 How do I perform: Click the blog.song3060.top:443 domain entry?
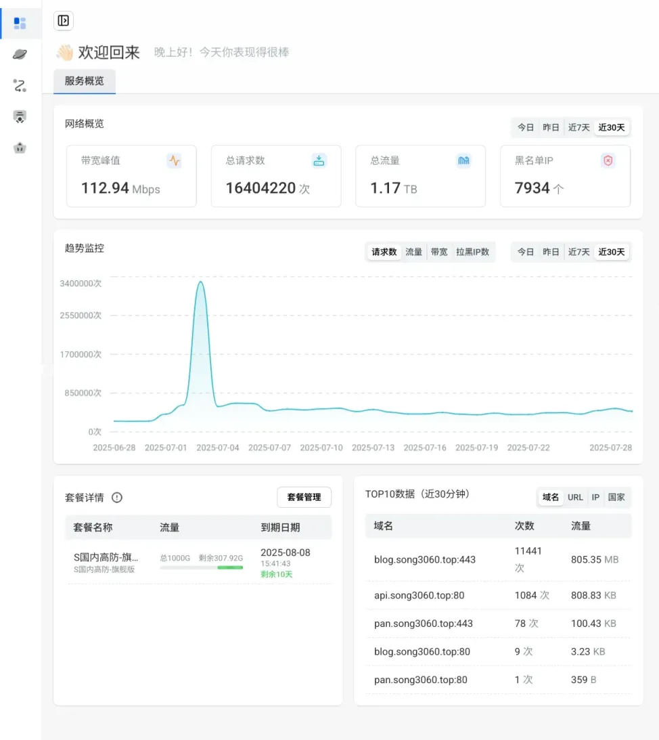[x=425, y=560]
